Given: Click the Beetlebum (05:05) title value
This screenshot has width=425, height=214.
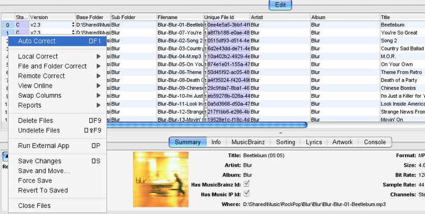Looking at the screenshot, I should click(x=263, y=156).
